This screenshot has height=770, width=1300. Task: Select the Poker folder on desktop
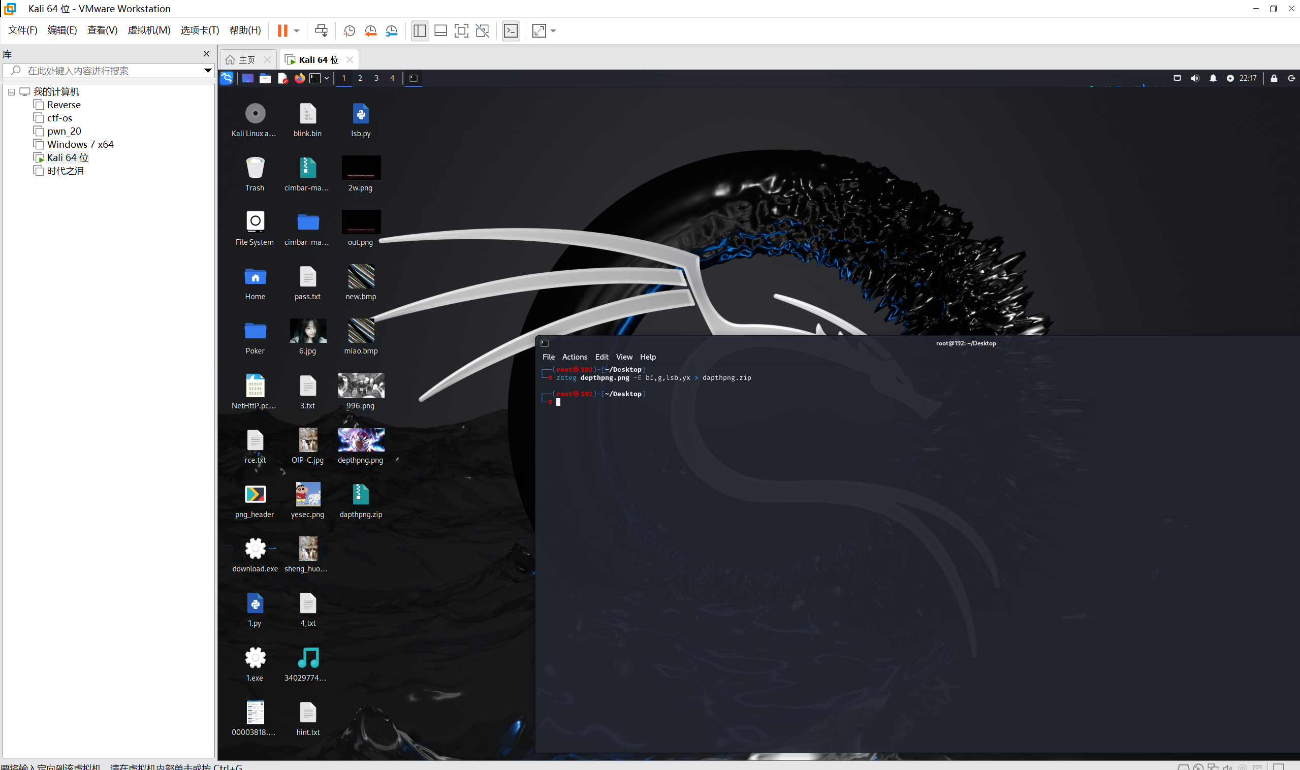[255, 338]
